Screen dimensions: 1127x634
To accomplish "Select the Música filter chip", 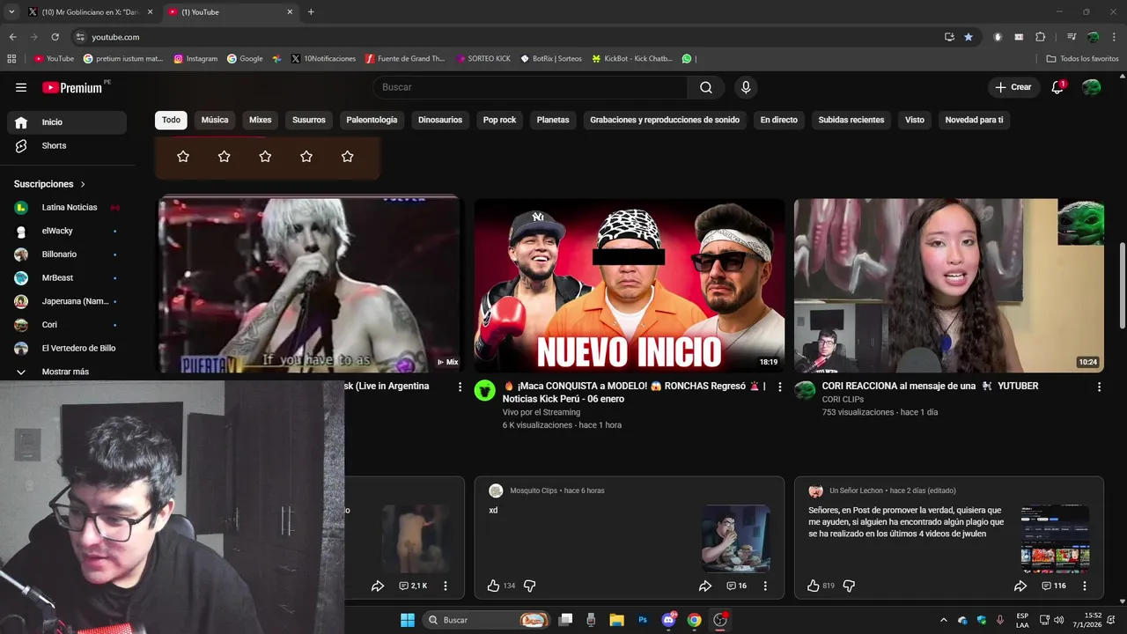I will click(x=215, y=120).
